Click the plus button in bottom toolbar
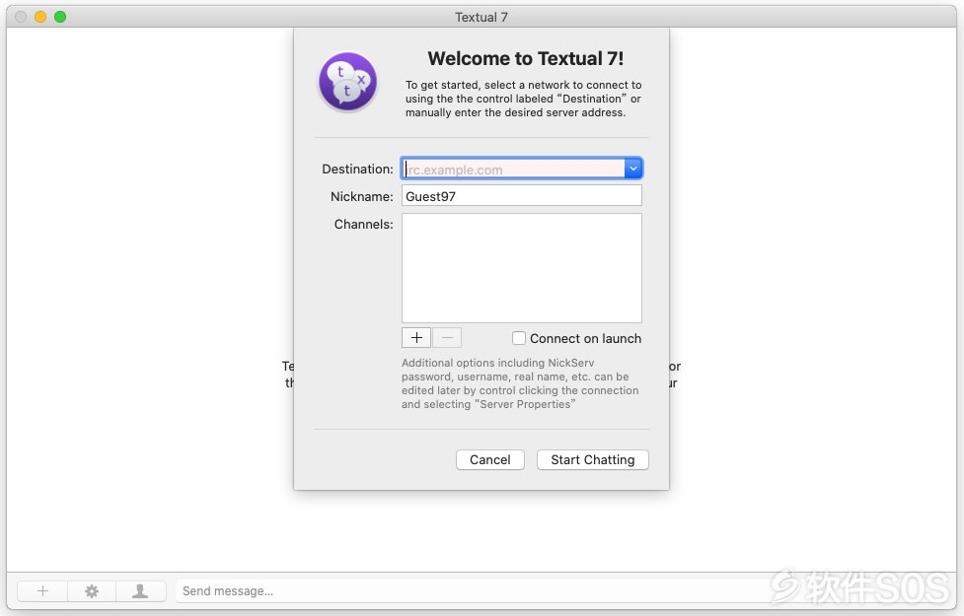Image resolution: width=964 pixels, height=616 pixels. (x=42, y=590)
